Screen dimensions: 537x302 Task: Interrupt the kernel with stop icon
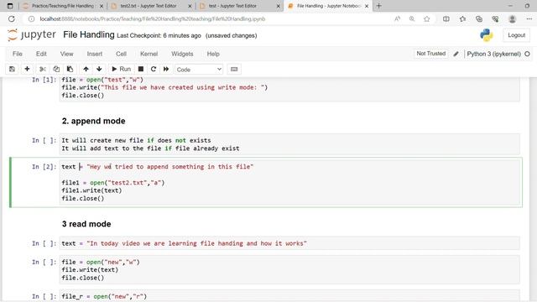[x=141, y=69]
